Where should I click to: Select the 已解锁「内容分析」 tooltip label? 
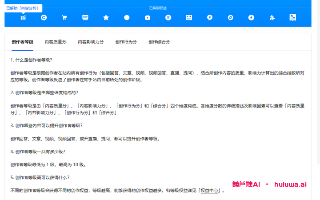pos(23,8)
